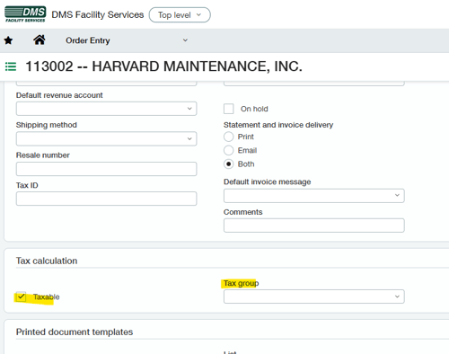Click the DMS Facility Services title text

click(98, 14)
